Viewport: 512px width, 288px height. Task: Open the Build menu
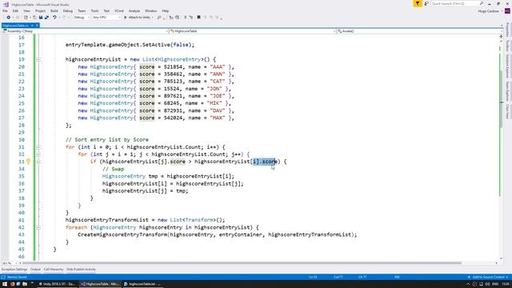(x=54, y=10)
